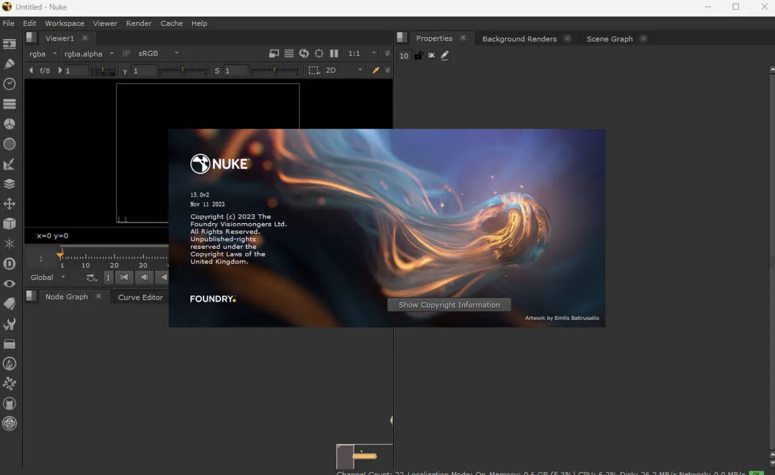Switch to the Curve Editor tab
The image size is (775, 475).
139,297
